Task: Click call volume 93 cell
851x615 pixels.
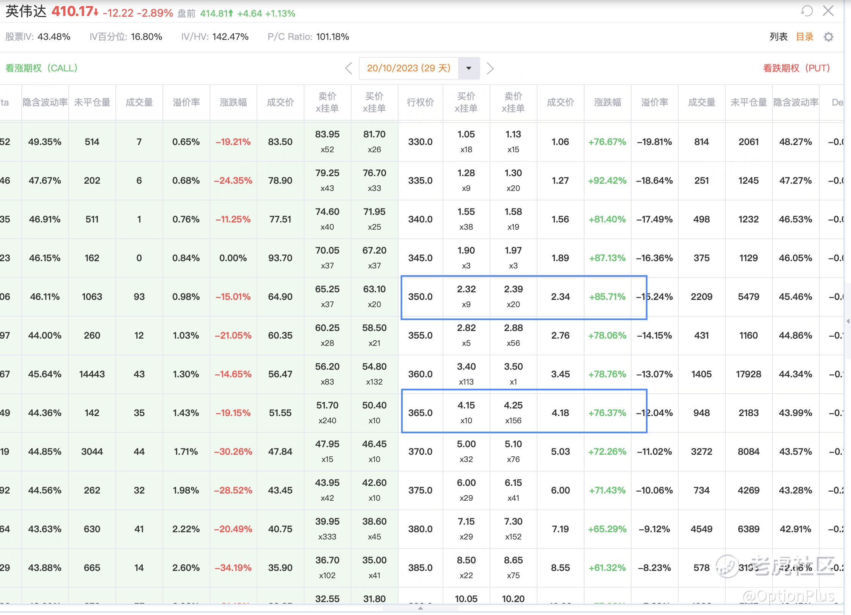Action: 139,297
